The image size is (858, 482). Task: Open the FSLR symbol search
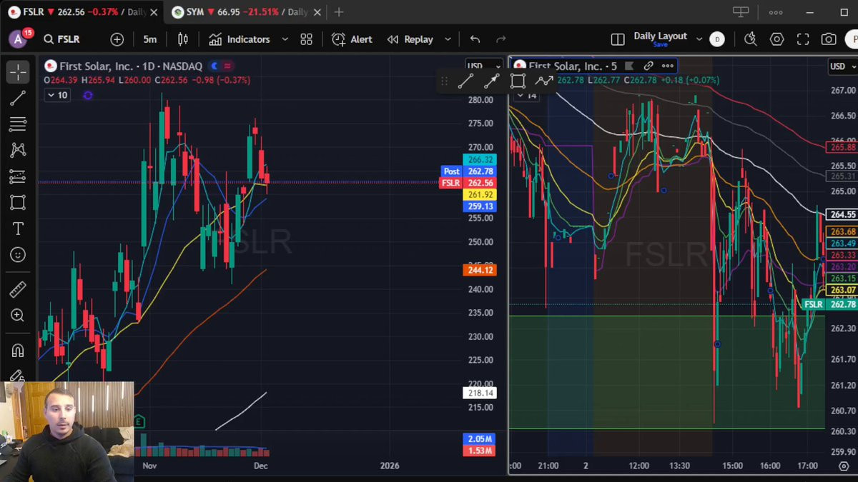coord(61,39)
